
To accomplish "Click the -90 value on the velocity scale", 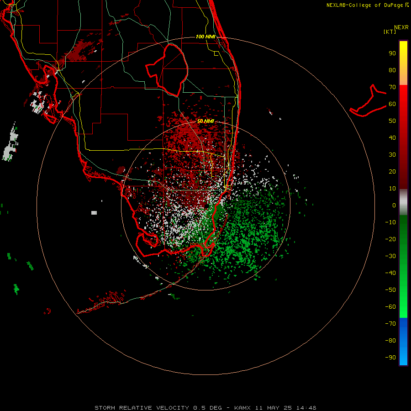I will pyautogui.click(x=390, y=358).
